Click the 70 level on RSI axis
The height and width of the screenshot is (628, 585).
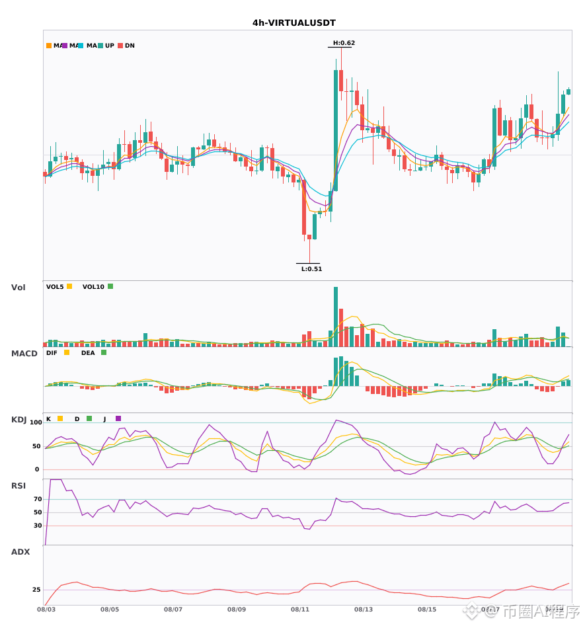(38, 499)
